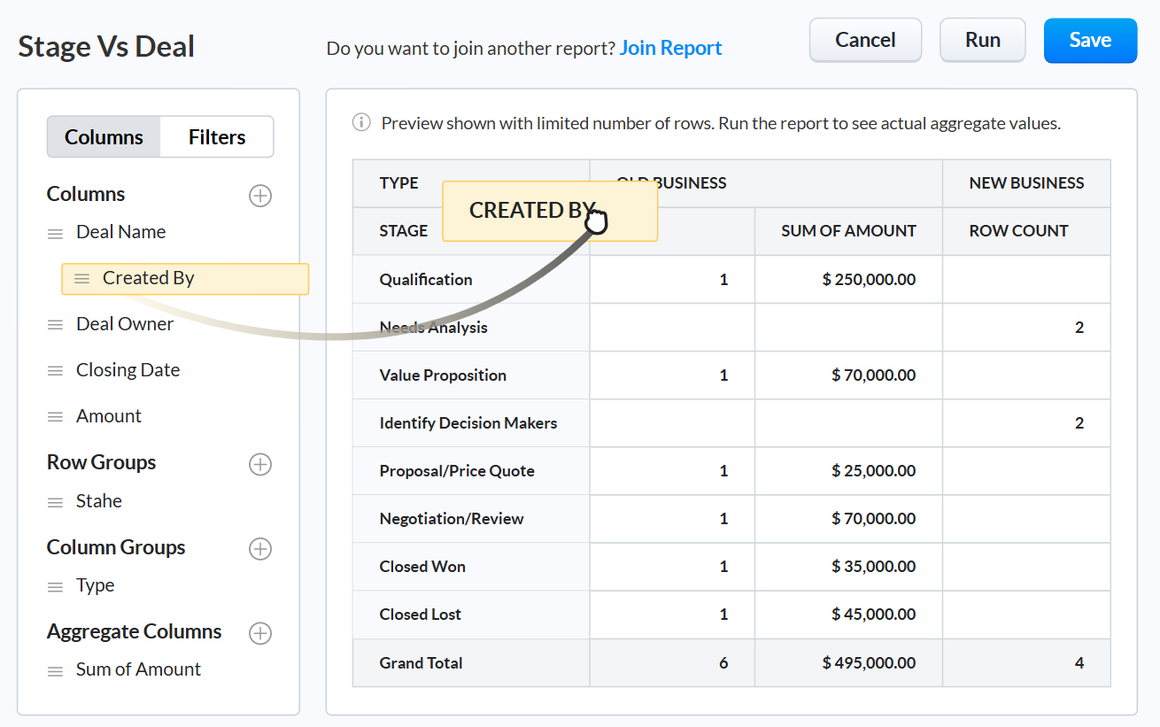Click the add icon beside Row Groups

click(259, 464)
